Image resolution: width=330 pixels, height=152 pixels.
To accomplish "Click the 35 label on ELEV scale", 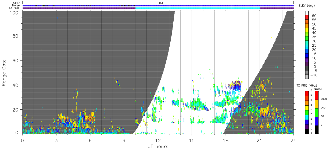I will pyautogui.click(x=314, y=37).
